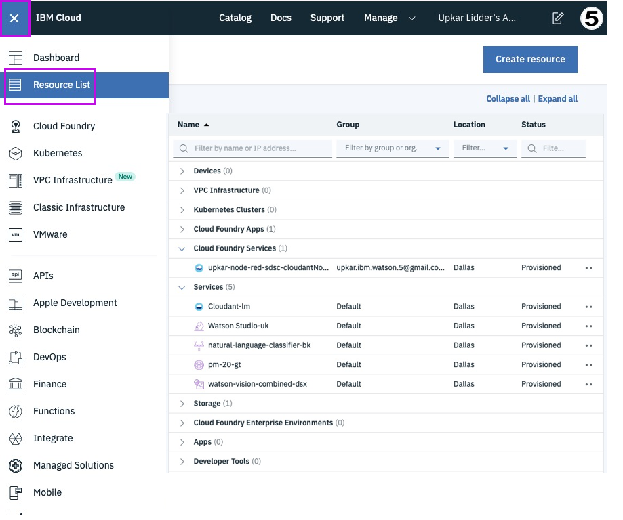Viewport: 623px width, 520px height.
Task: Click the Location column header
Action: [x=469, y=125]
